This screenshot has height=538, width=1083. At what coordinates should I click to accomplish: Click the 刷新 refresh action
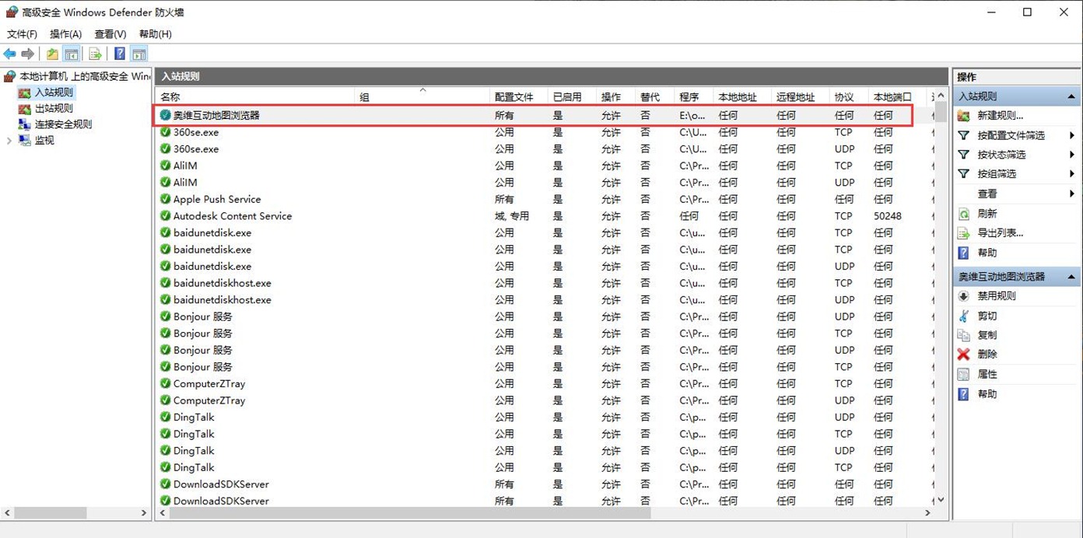point(987,214)
